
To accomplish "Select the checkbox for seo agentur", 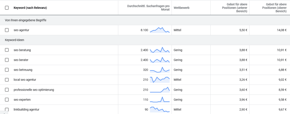I will click(x=7, y=30).
